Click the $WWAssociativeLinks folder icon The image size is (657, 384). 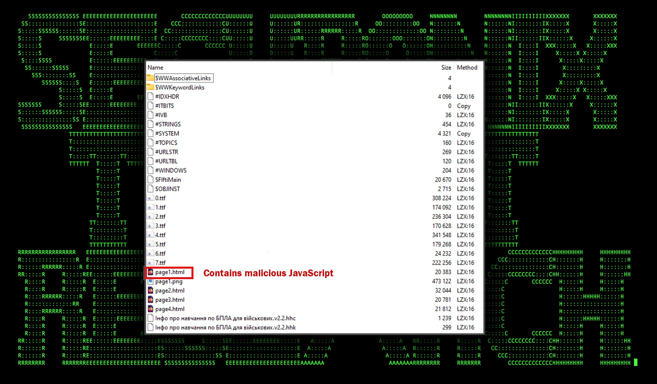150,78
